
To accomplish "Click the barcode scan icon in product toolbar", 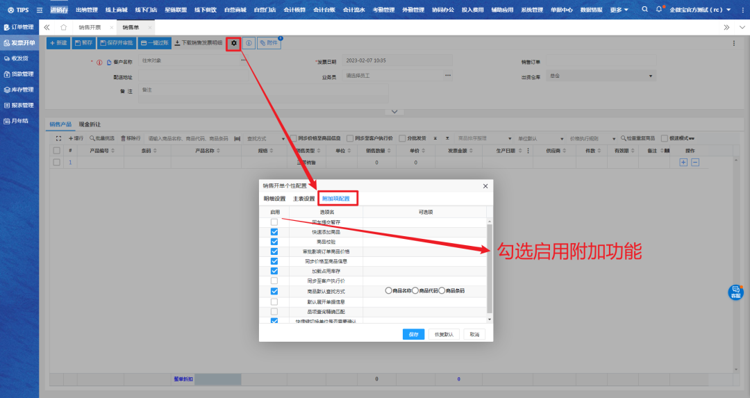I will tap(237, 138).
